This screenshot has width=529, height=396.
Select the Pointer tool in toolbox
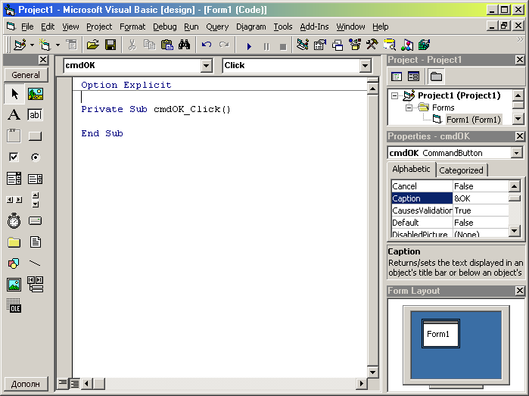click(x=14, y=94)
